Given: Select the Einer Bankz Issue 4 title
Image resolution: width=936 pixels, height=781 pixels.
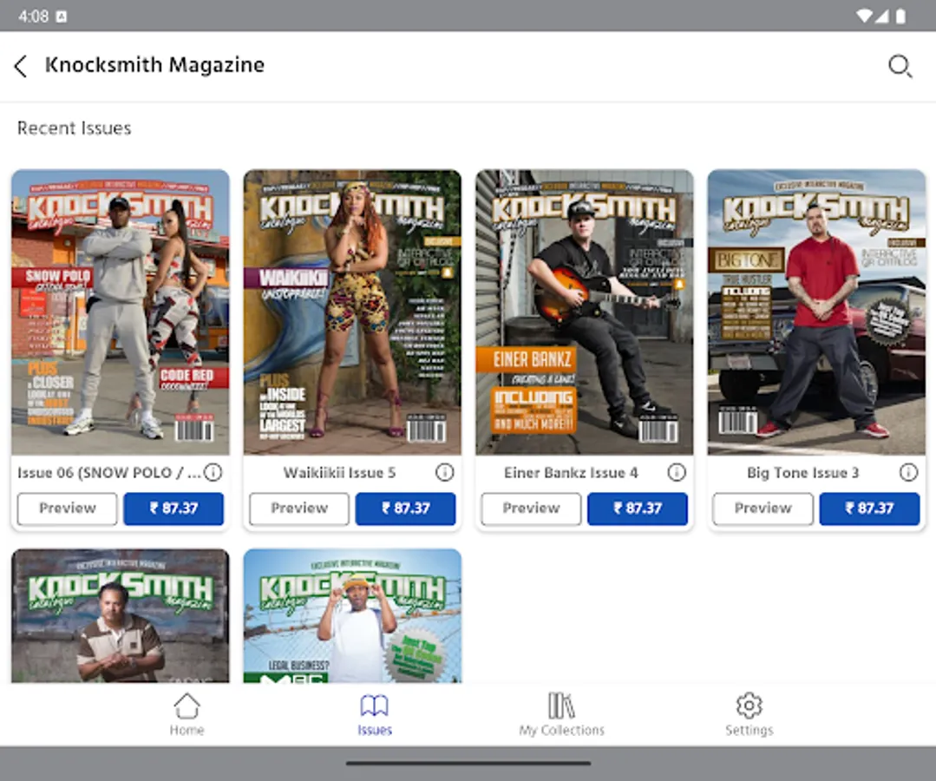Looking at the screenshot, I should (571, 473).
